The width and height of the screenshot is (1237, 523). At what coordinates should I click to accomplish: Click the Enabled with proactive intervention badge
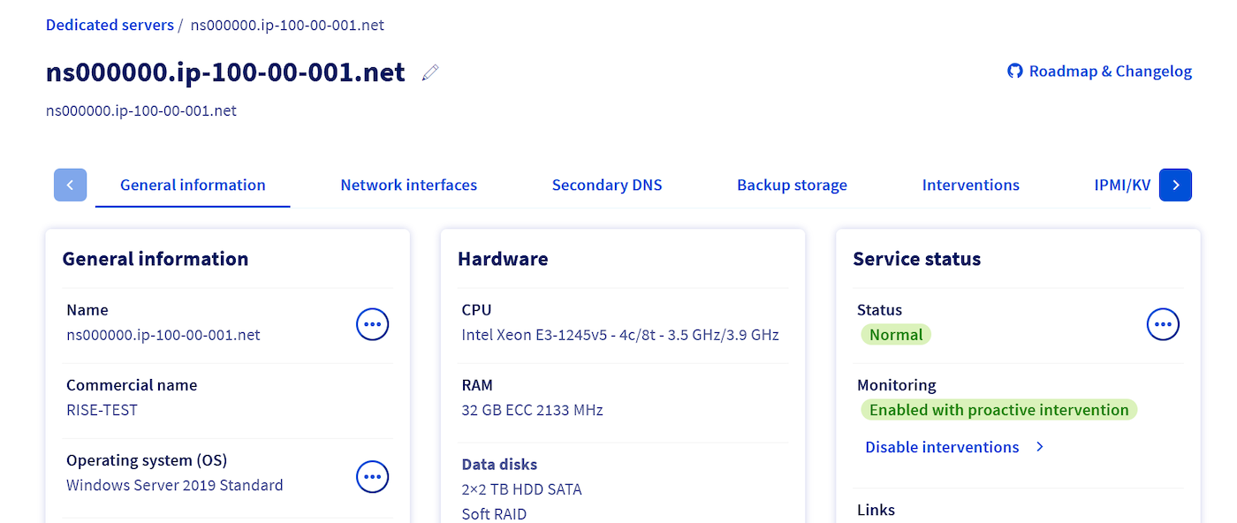pyautogui.click(x=998, y=410)
